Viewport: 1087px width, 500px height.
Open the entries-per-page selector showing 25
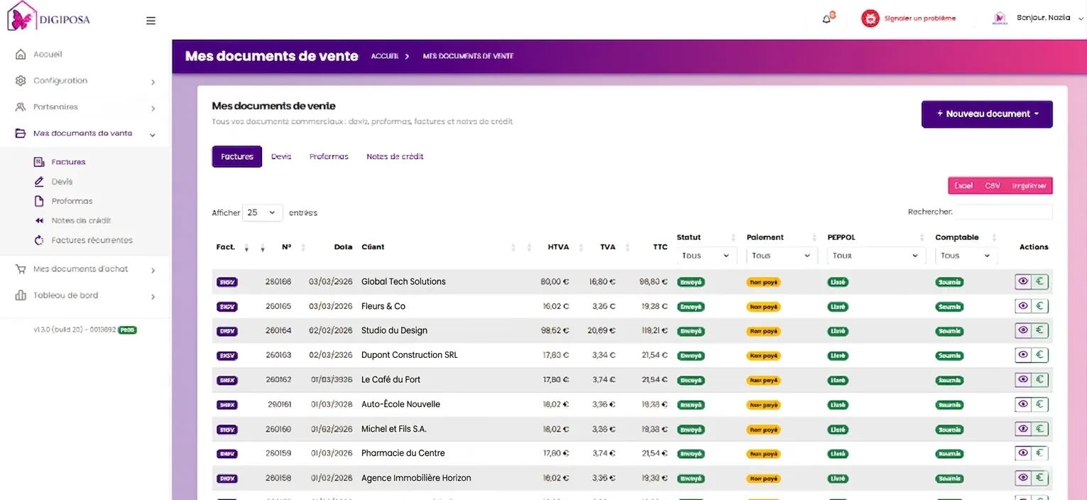(x=263, y=212)
